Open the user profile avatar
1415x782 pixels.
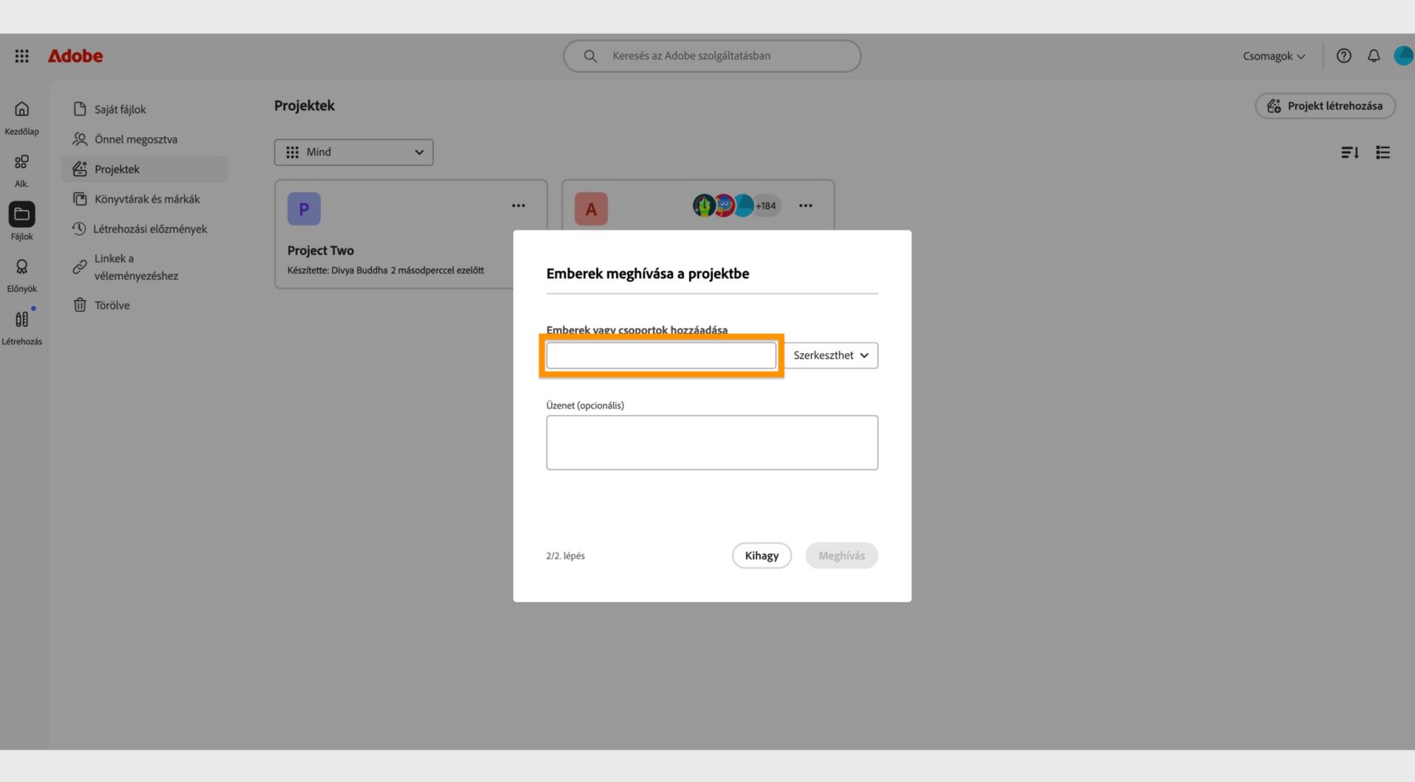pos(1403,56)
